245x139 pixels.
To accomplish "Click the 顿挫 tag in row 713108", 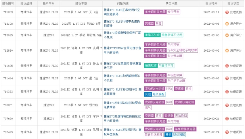I will [159, 24].
